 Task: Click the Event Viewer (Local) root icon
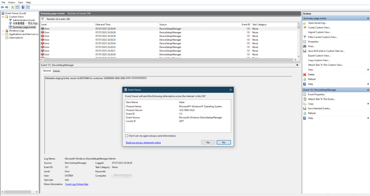3,13
